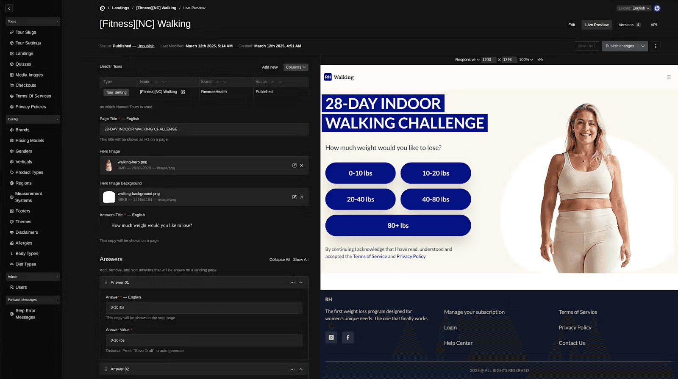Open the hamburger menu in Walking preview

669,77
